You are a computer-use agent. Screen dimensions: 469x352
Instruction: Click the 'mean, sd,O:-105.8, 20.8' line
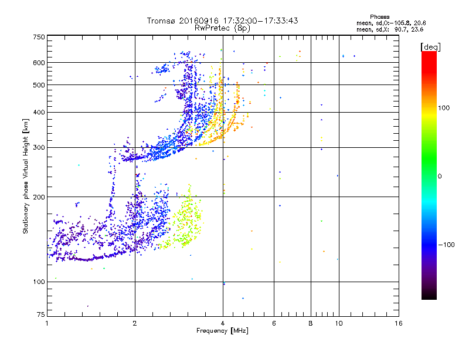tap(391, 23)
